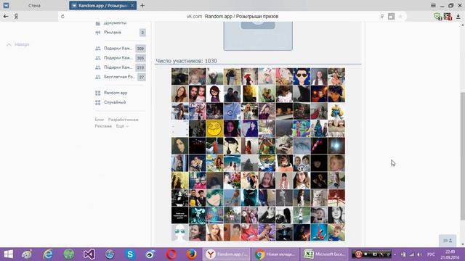Open a new browser tab
The width and height of the screenshot is (465, 261).
[142, 5]
